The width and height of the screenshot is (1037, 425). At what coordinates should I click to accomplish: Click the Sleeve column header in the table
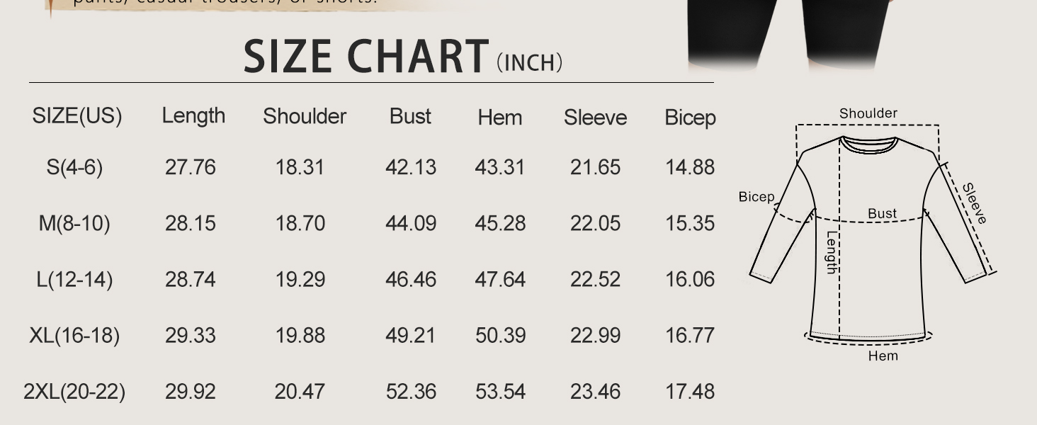[x=595, y=117]
